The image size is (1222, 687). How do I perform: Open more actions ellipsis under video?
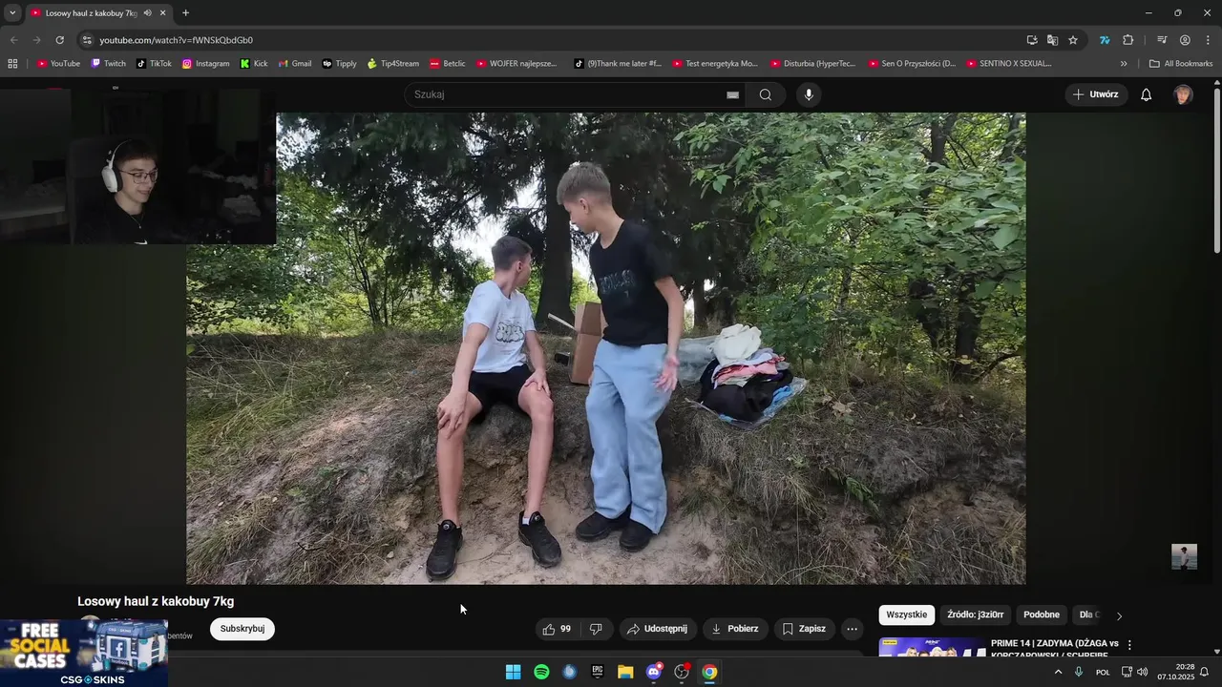tap(853, 629)
